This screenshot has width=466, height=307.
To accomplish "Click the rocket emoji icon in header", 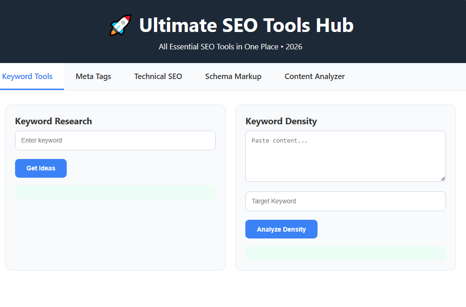I will tap(120, 25).
